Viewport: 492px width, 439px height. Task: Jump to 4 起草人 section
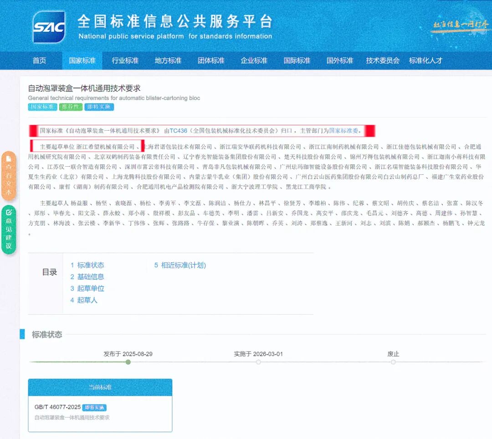point(84,300)
